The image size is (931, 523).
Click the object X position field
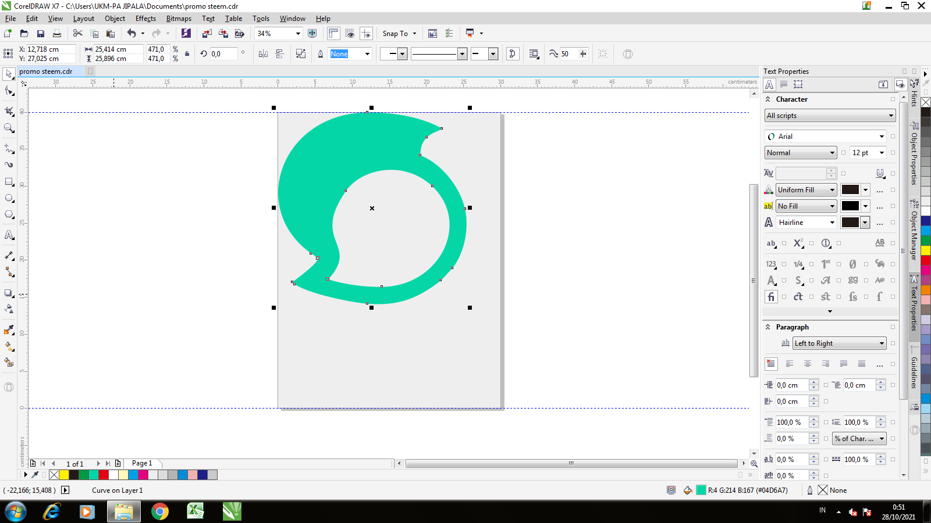[51, 49]
